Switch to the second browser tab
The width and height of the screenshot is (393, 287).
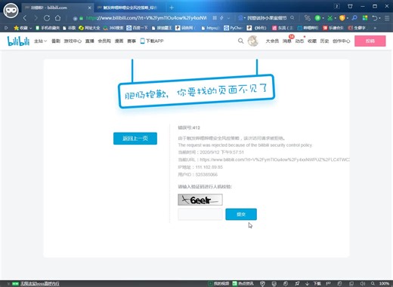point(127,8)
